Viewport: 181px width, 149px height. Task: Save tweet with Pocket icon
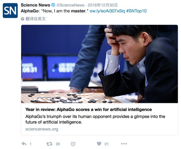73,144
